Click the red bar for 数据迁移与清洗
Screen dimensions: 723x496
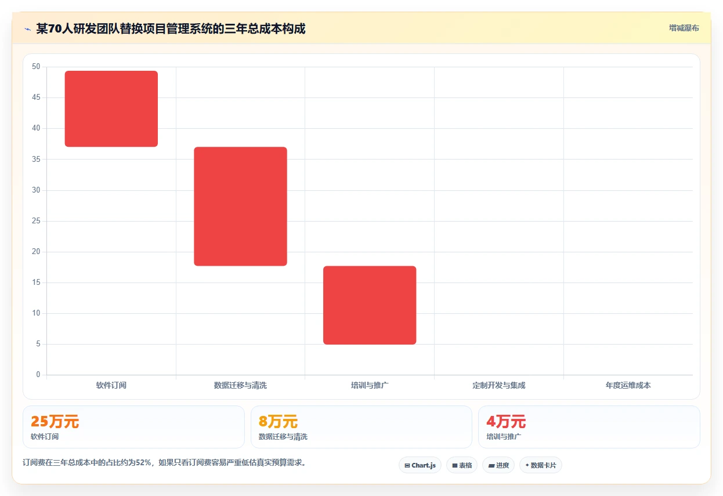[x=240, y=207]
